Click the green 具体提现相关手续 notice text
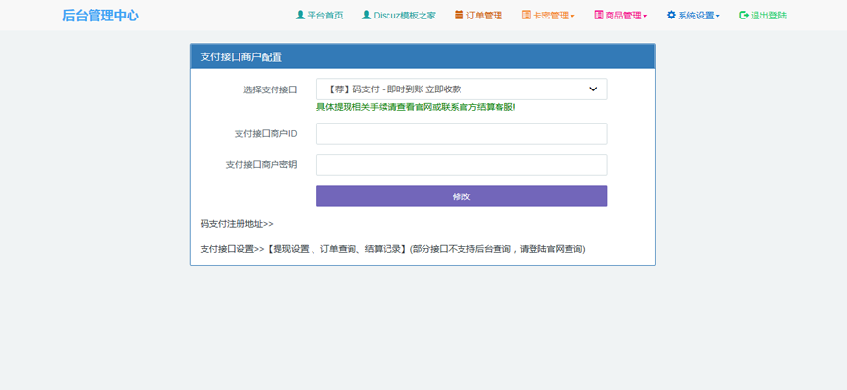Screen dimensions: 847x390 tap(416, 107)
